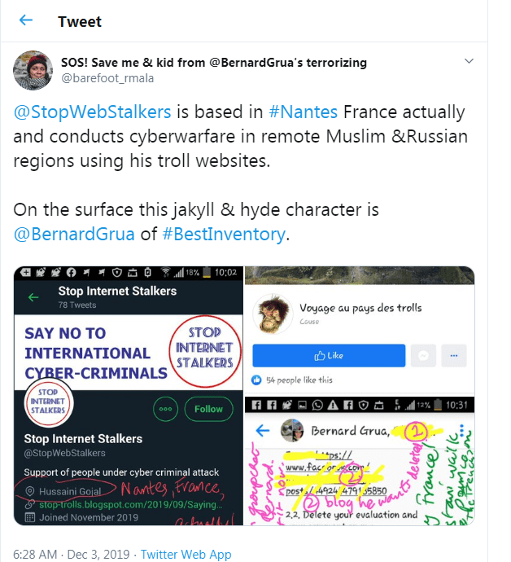Image resolution: width=511 pixels, height=562 pixels.
Task: Open the tweet options chevron menu
Action: (469, 63)
